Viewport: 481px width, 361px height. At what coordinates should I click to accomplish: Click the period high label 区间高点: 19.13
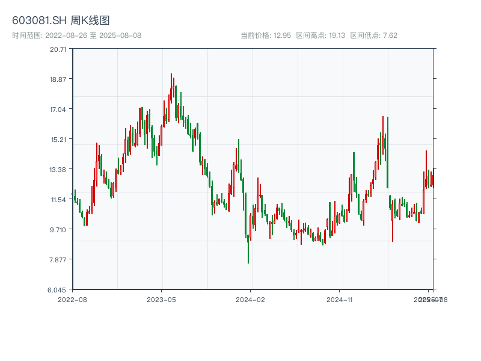point(320,35)
